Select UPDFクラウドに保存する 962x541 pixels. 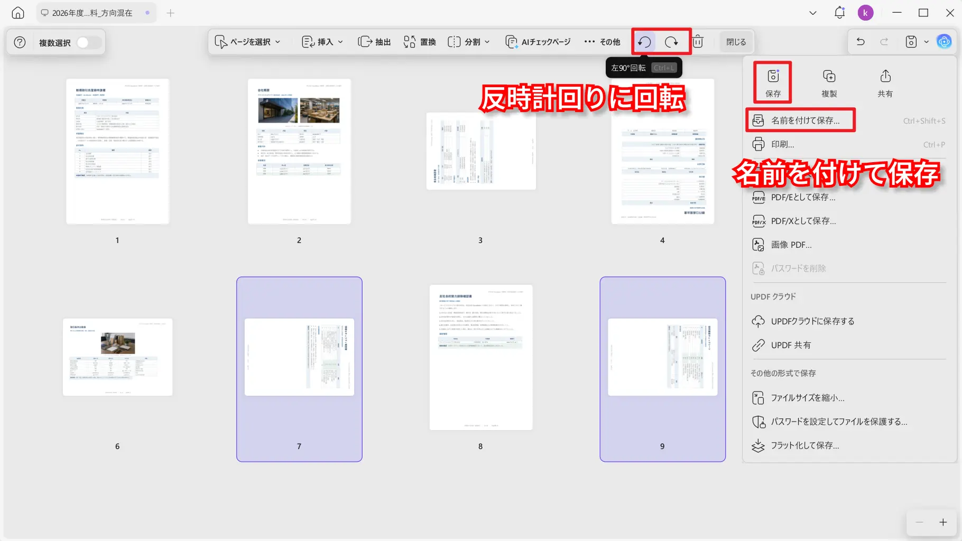(x=848, y=321)
